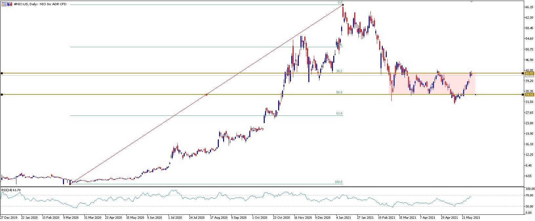Click the #NIO.US Daily chart title
535x221 pixels.
tap(40, 4)
